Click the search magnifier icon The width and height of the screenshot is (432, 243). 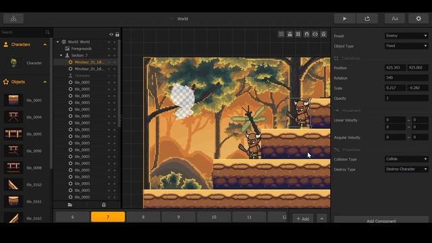click(47, 32)
